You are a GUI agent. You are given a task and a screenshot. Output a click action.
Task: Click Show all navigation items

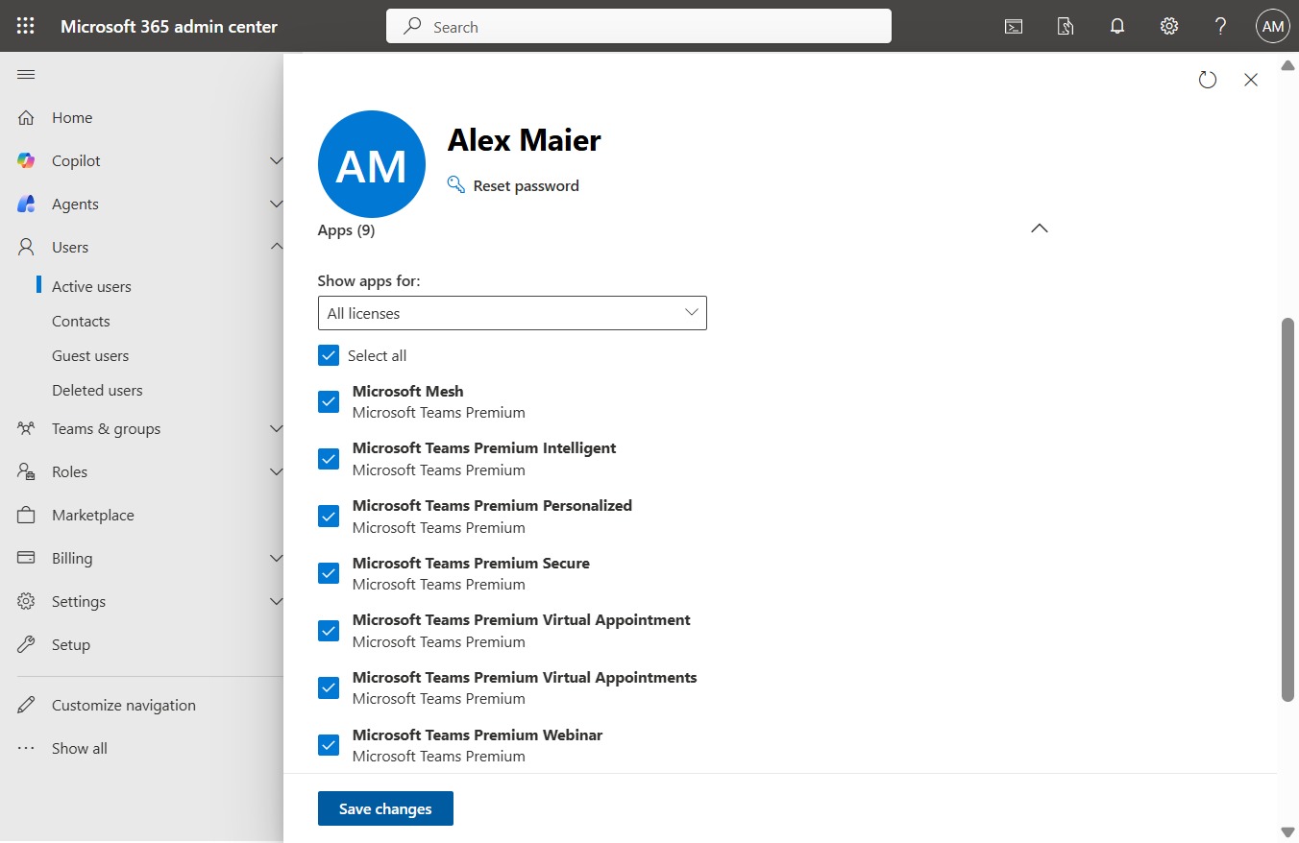[80, 748]
